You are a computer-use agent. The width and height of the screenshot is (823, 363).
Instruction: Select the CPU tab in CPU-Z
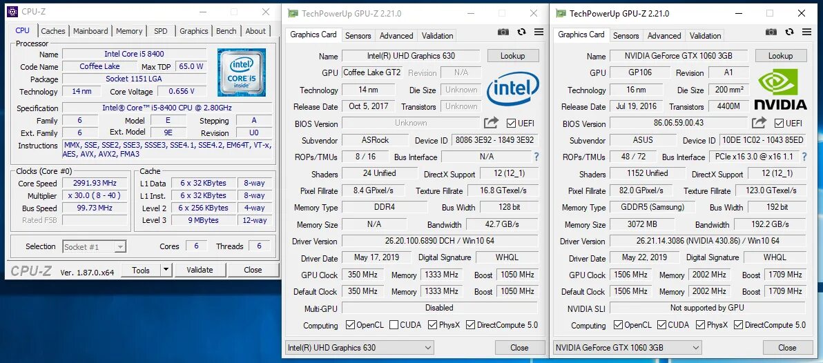(23, 30)
